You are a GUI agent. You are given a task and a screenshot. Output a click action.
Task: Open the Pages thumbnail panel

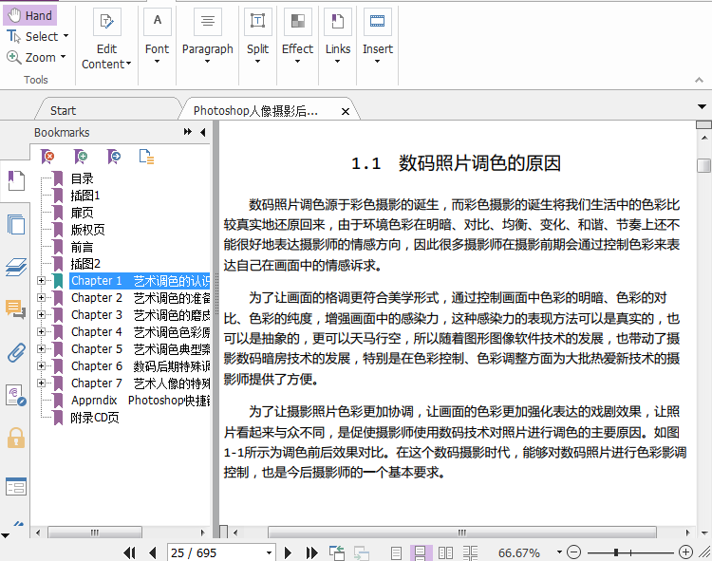pyautogui.click(x=15, y=224)
